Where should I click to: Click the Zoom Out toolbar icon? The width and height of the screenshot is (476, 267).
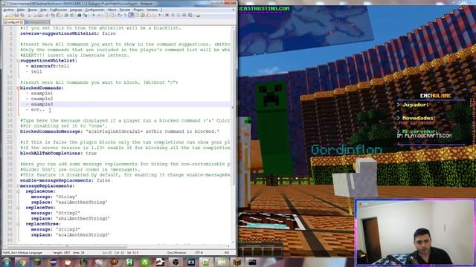99,15
